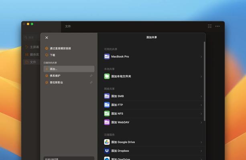
Task: Switch to list view via toolbar icon
Action: (210, 26)
